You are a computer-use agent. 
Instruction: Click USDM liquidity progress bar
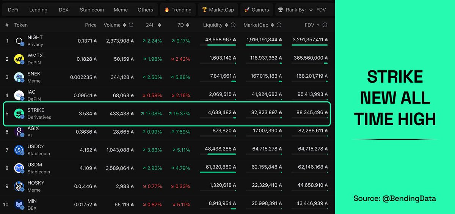click(x=218, y=172)
